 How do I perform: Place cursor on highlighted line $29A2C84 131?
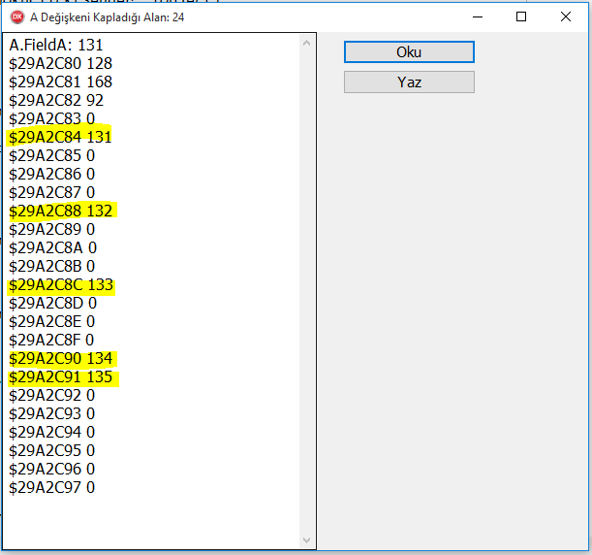click(x=60, y=137)
